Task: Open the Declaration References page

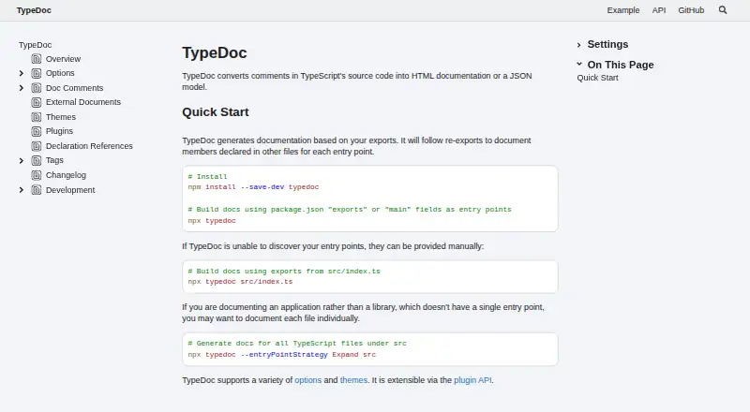Action: coord(89,146)
